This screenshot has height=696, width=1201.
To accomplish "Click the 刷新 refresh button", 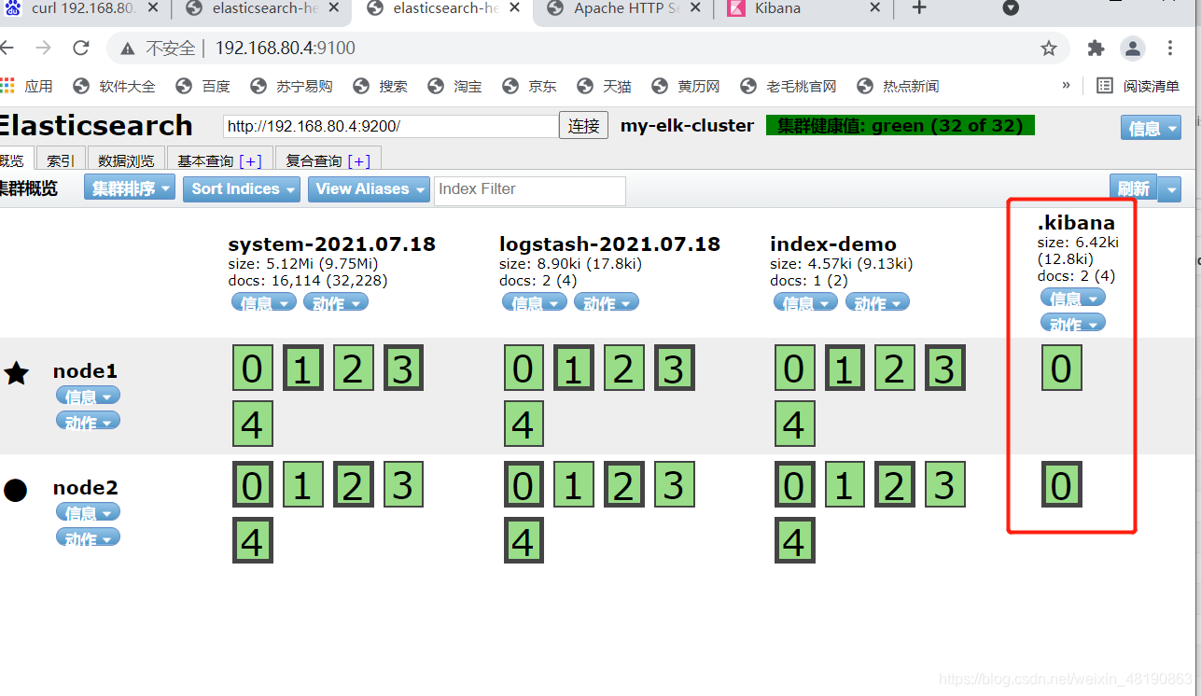I will coord(1133,188).
